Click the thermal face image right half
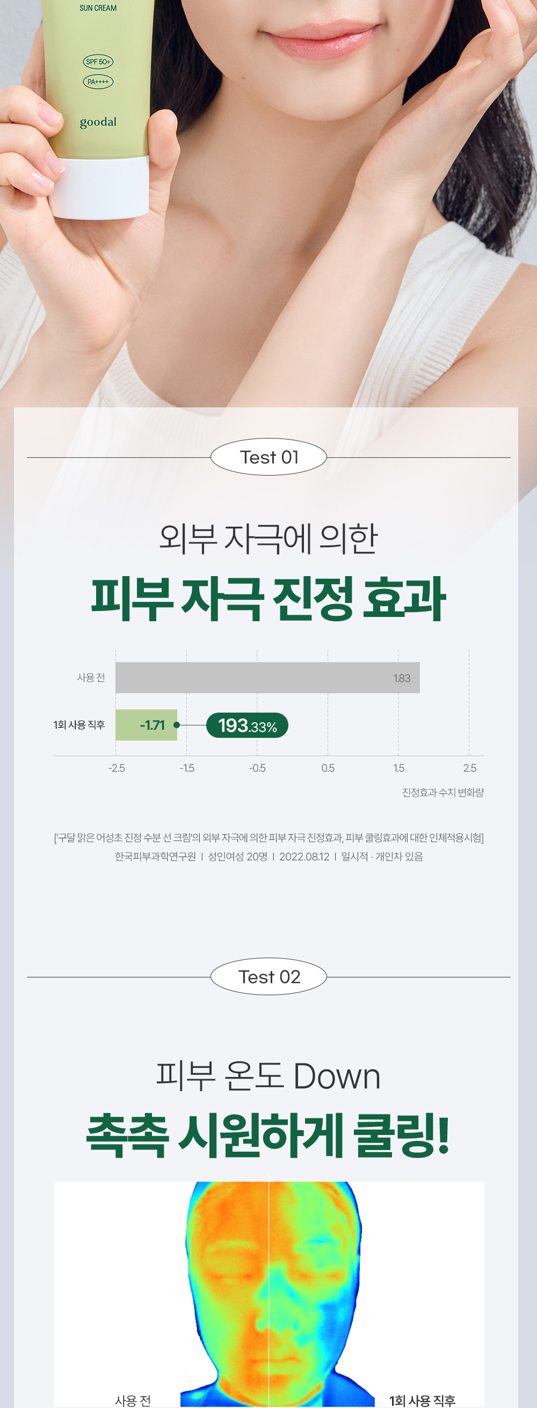This screenshot has width=537, height=1408. click(x=315, y=1294)
